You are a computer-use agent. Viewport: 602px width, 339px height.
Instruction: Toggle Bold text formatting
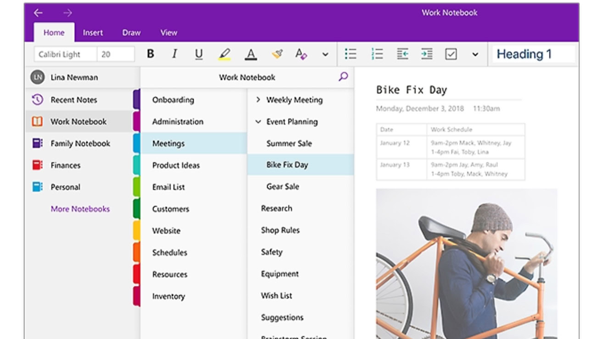click(x=150, y=54)
